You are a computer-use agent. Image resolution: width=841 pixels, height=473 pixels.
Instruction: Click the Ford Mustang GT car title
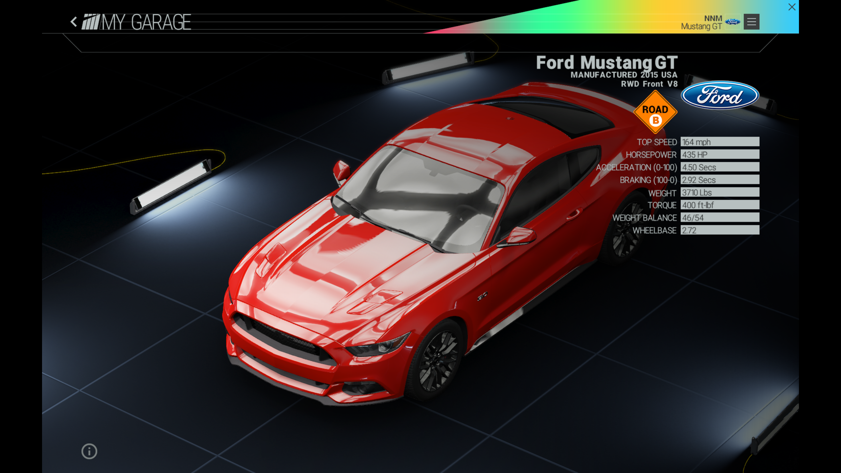coord(607,62)
